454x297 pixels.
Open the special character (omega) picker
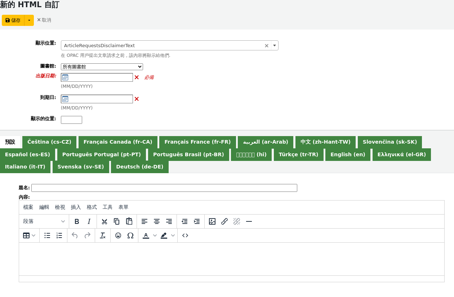(130, 235)
